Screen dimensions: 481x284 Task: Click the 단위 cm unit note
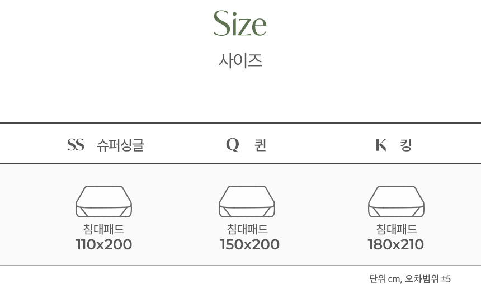(x=385, y=279)
